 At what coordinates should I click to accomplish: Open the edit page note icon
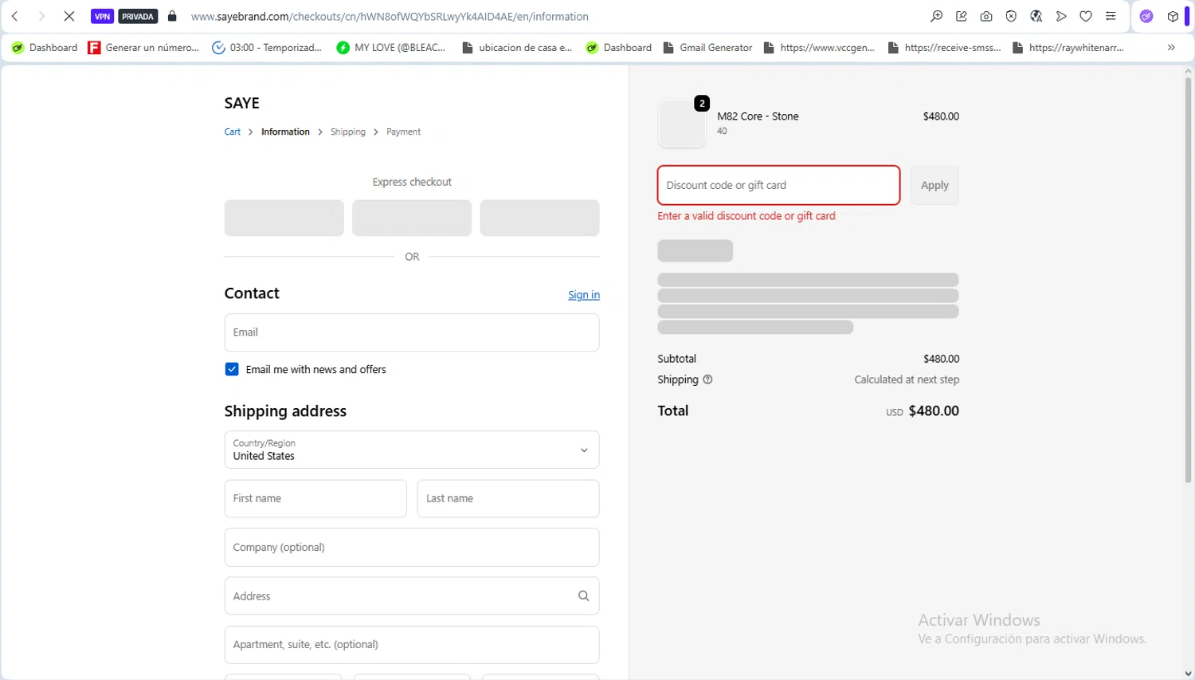[962, 16]
